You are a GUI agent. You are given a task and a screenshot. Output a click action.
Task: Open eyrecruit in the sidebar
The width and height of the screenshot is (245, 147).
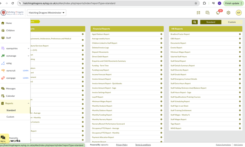pos(11,70)
